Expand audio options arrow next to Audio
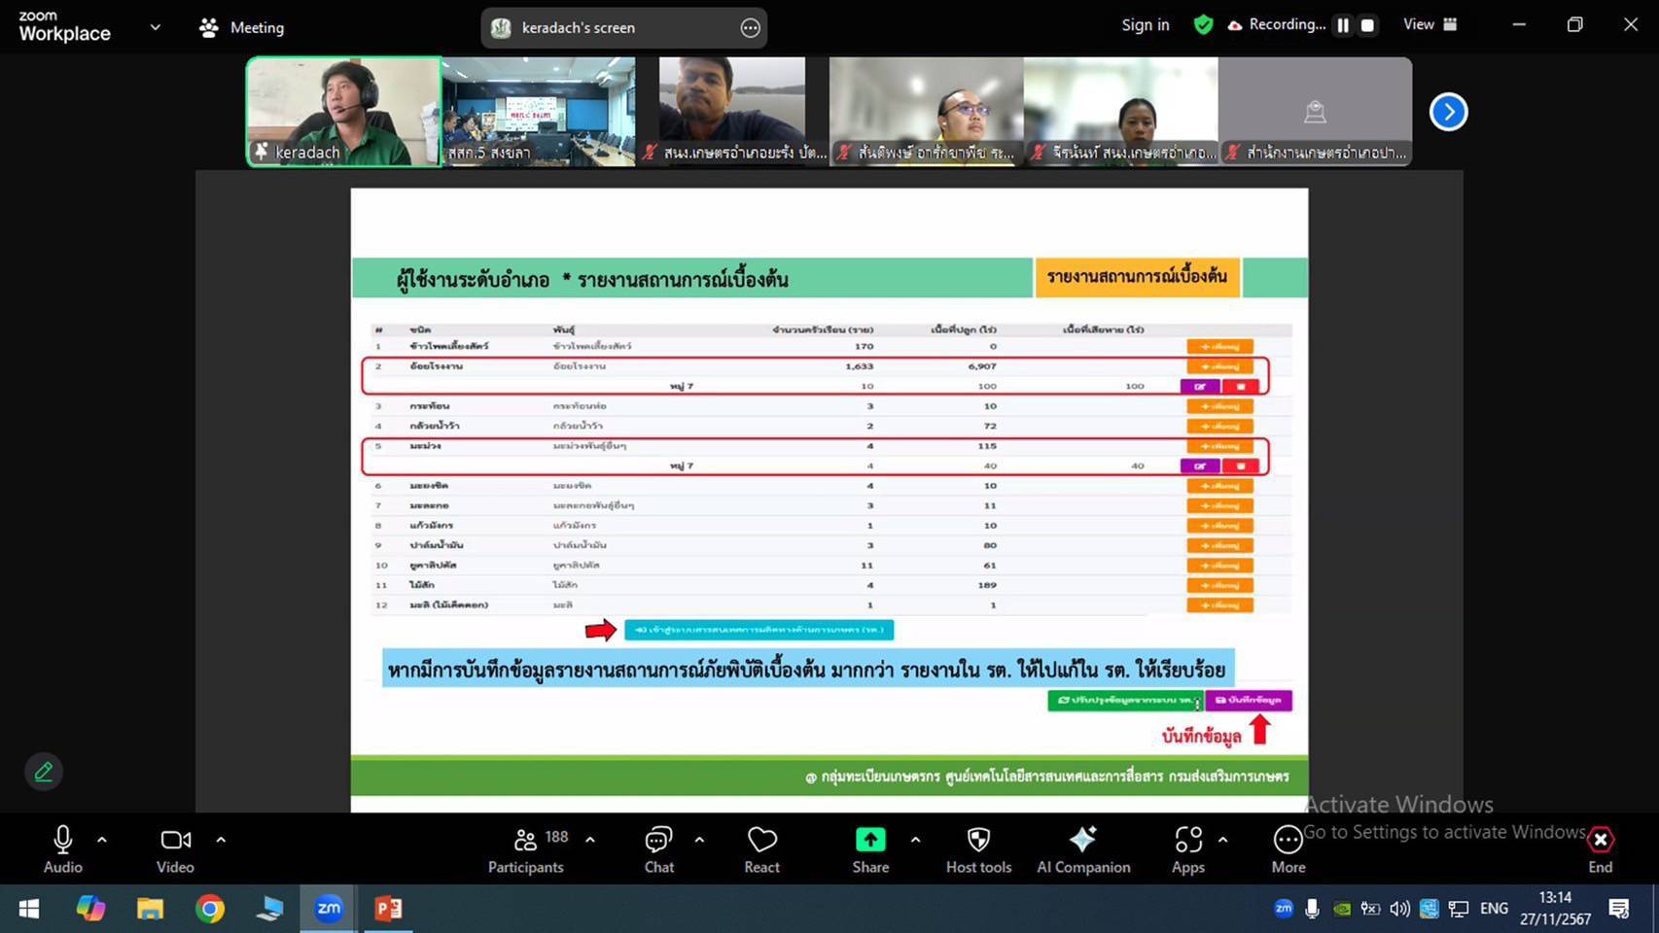1659x933 pixels. click(x=102, y=840)
